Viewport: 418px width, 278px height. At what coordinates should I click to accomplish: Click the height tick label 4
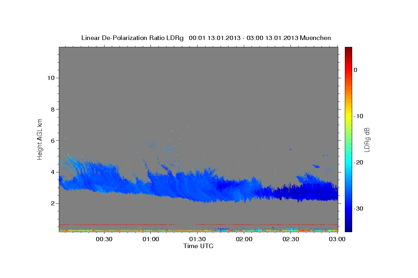pyautogui.click(x=52, y=172)
